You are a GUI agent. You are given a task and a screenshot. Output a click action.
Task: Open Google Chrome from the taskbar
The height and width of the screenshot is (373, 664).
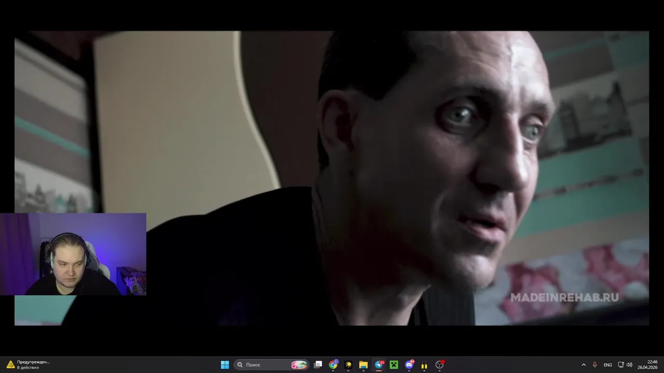pos(333,365)
